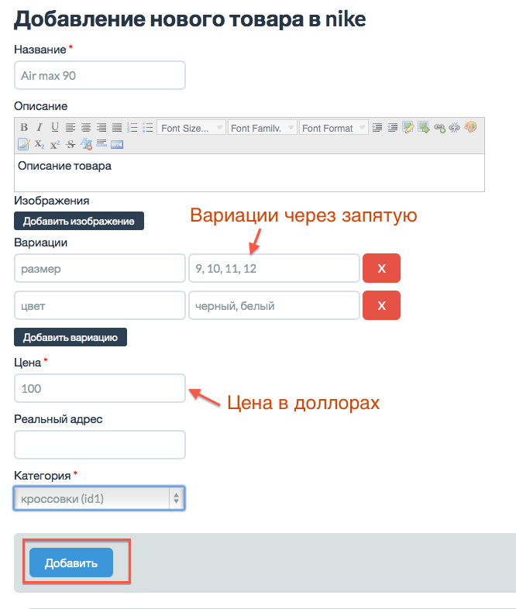Click the Цена input field
Screen dimensions: 516x609
click(x=100, y=388)
